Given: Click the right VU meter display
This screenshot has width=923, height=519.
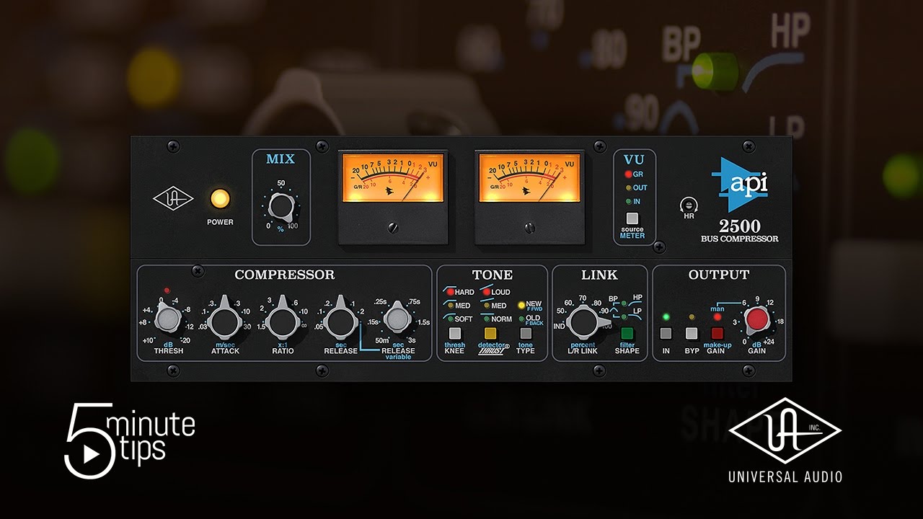Looking at the screenshot, I should click(x=529, y=177).
